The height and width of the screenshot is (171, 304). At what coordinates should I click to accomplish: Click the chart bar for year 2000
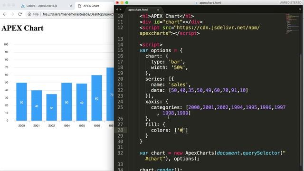(x=21, y=102)
